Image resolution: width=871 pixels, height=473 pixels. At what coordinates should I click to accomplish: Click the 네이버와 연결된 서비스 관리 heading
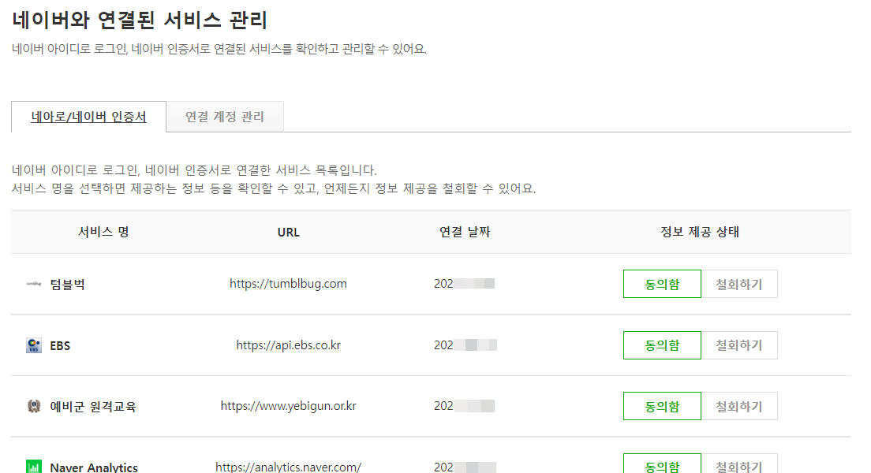click(x=140, y=20)
